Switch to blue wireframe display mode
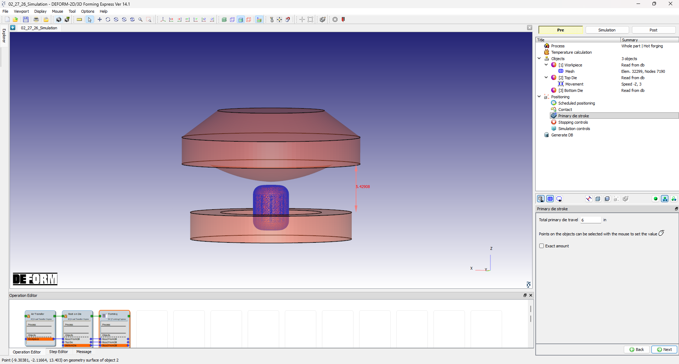 [x=232, y=19]
